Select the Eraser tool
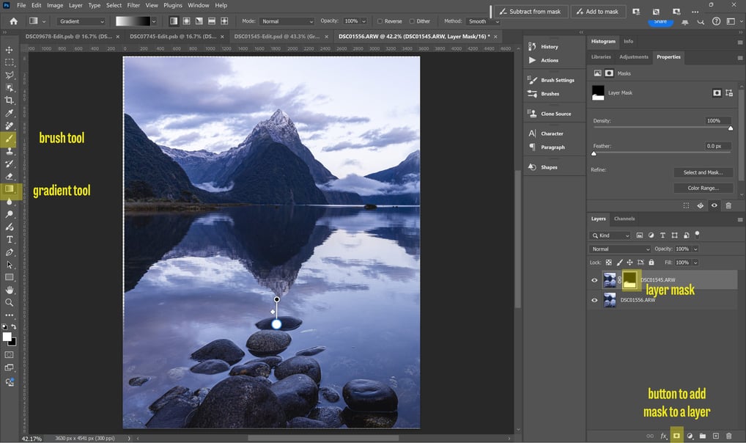Image resolution: width=746 pixels, height=443 pixels. (x=9, y=176)
